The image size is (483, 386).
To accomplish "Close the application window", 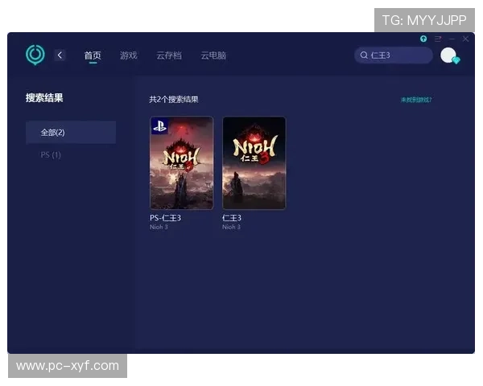I will [465, 39].
